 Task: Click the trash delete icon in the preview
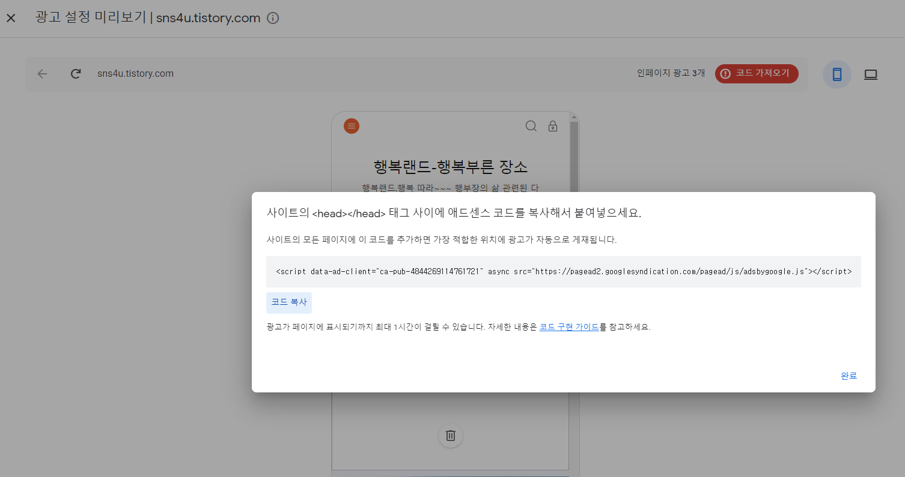coord(451,435)
